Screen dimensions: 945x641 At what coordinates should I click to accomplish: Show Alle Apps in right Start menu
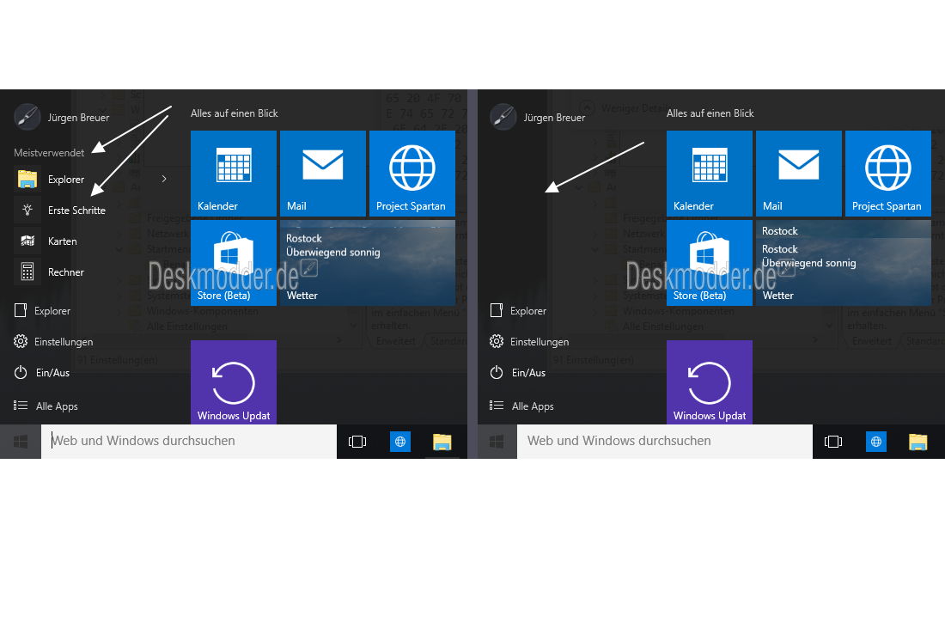(522, 406)
